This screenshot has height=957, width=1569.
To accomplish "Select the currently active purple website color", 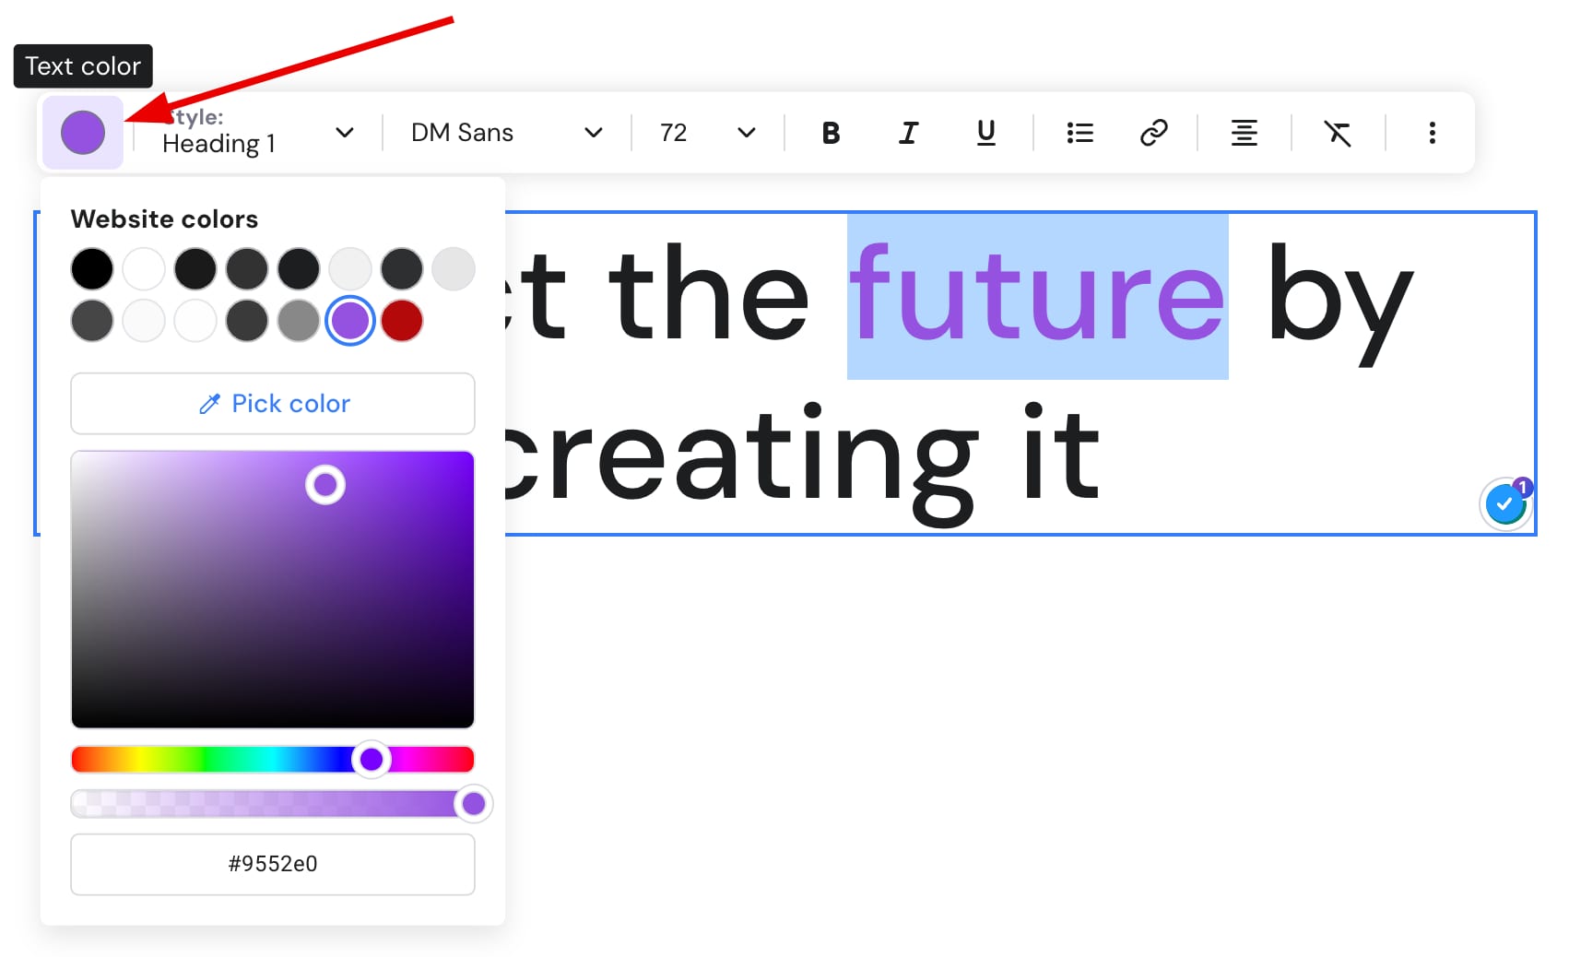I will click(349, 321).
